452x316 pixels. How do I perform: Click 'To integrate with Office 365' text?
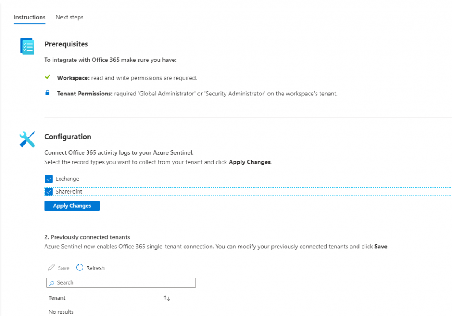110,60
